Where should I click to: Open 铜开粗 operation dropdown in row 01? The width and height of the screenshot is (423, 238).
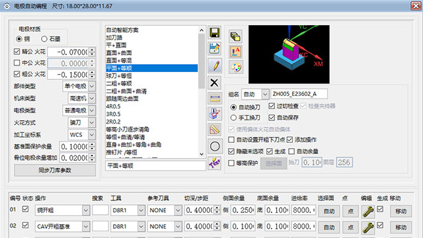[86, 210]
